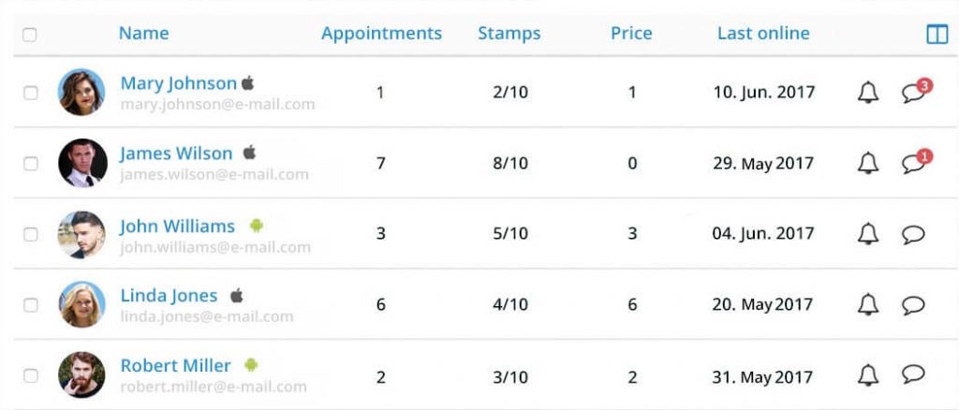Click the Price column header
Image resolution: width=959 pixels, height=410 pixels.
coord(631,33)
